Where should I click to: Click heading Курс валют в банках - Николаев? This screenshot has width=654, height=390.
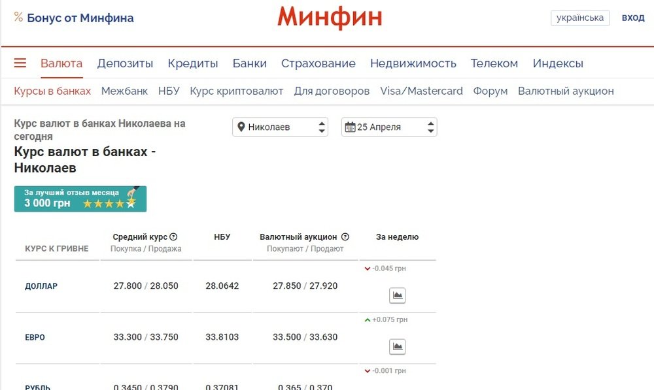[x=84, y=159]
